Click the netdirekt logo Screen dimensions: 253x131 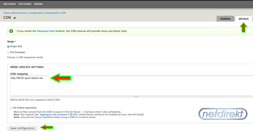pyautogui.click(x=223, y=114)
